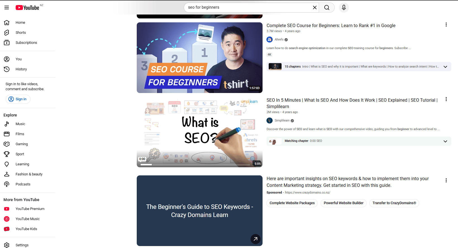Viewport: 458px width, 248px height.
Task: Click the YouTube logo
Action: tap(27, 8)
